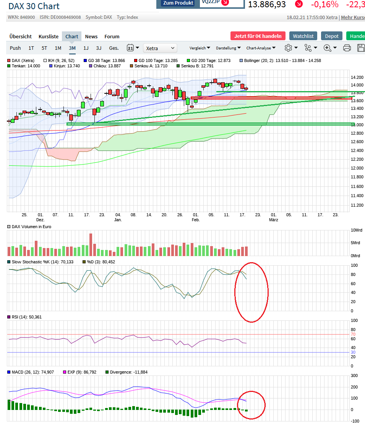The width and height of the screenshot is (365, 431).
Task: Select the 5T time range
Action: (x=44, y=48)
